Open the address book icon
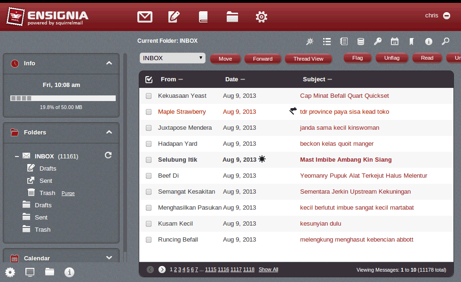This screenshot has width=461, height=282. click(203, 17)
